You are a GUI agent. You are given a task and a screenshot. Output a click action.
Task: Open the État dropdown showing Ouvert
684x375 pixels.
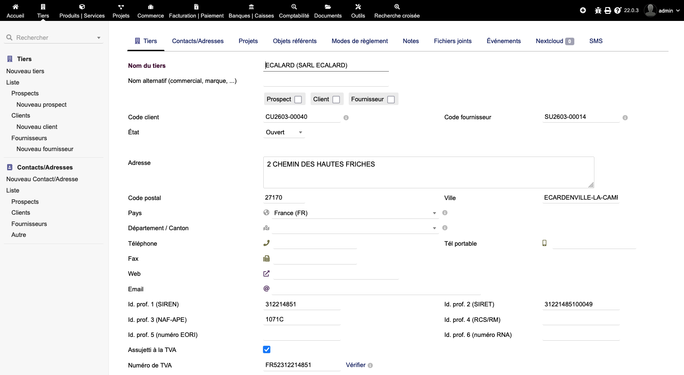284,132
